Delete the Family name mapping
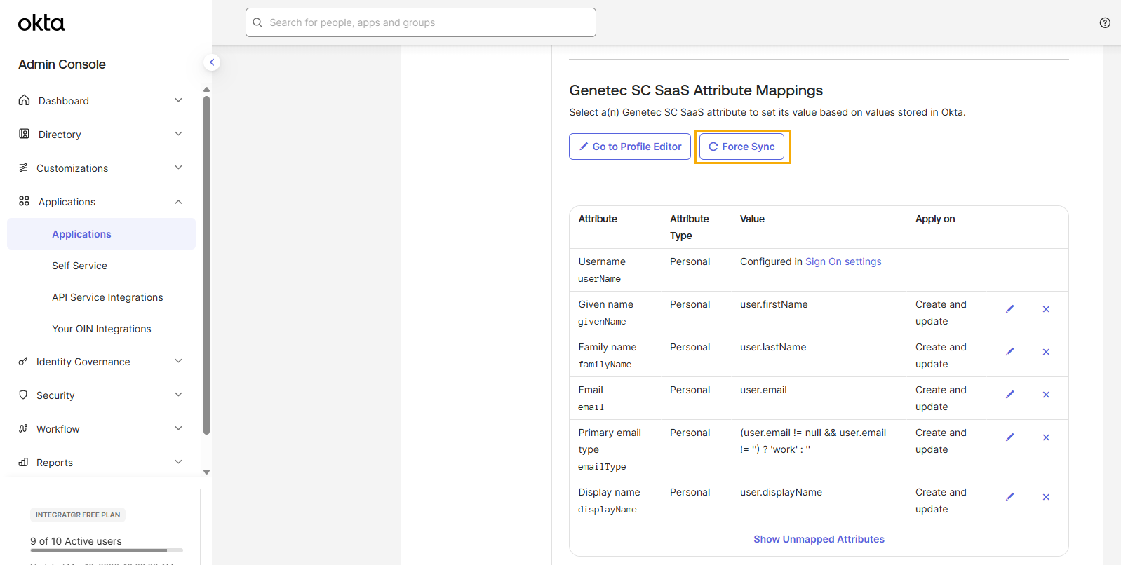 coord(1046,352)
